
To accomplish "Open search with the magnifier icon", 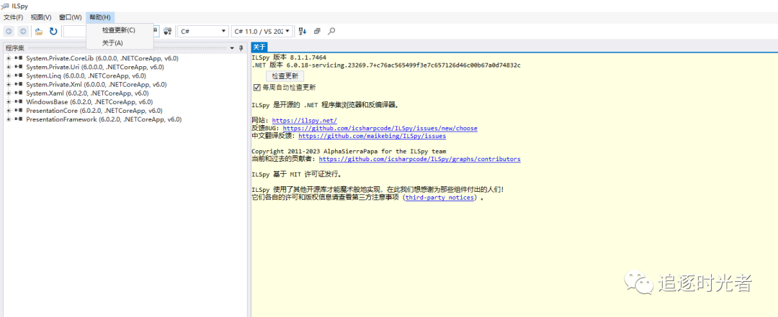I will pos(331,32).
